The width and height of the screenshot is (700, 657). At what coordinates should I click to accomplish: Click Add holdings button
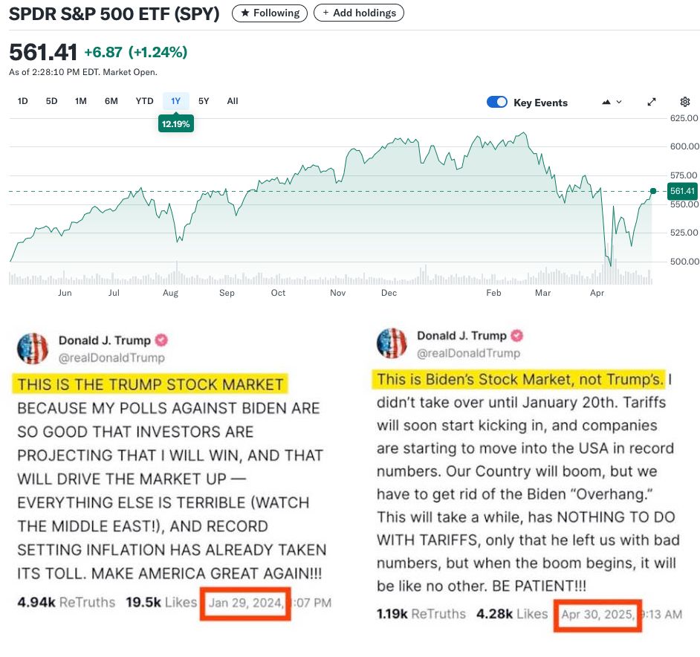[359, 13]
